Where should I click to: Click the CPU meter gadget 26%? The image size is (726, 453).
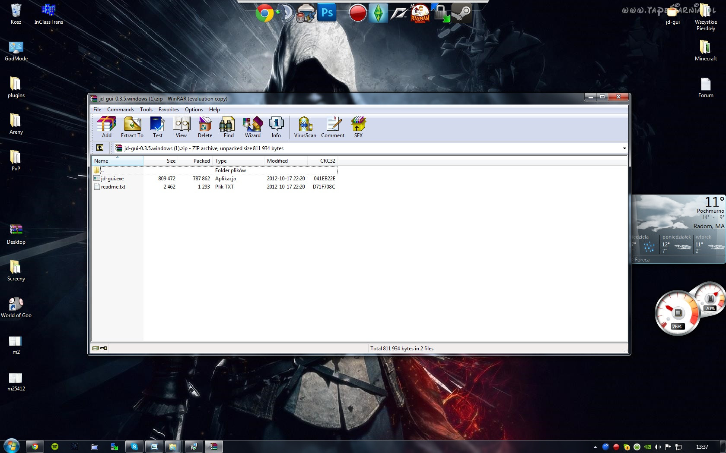(x=677, y=313)
